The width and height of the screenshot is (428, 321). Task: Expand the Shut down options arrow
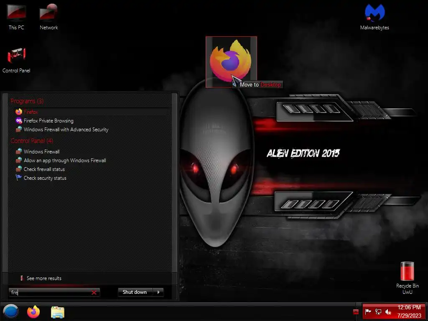[x=158, y=292]
